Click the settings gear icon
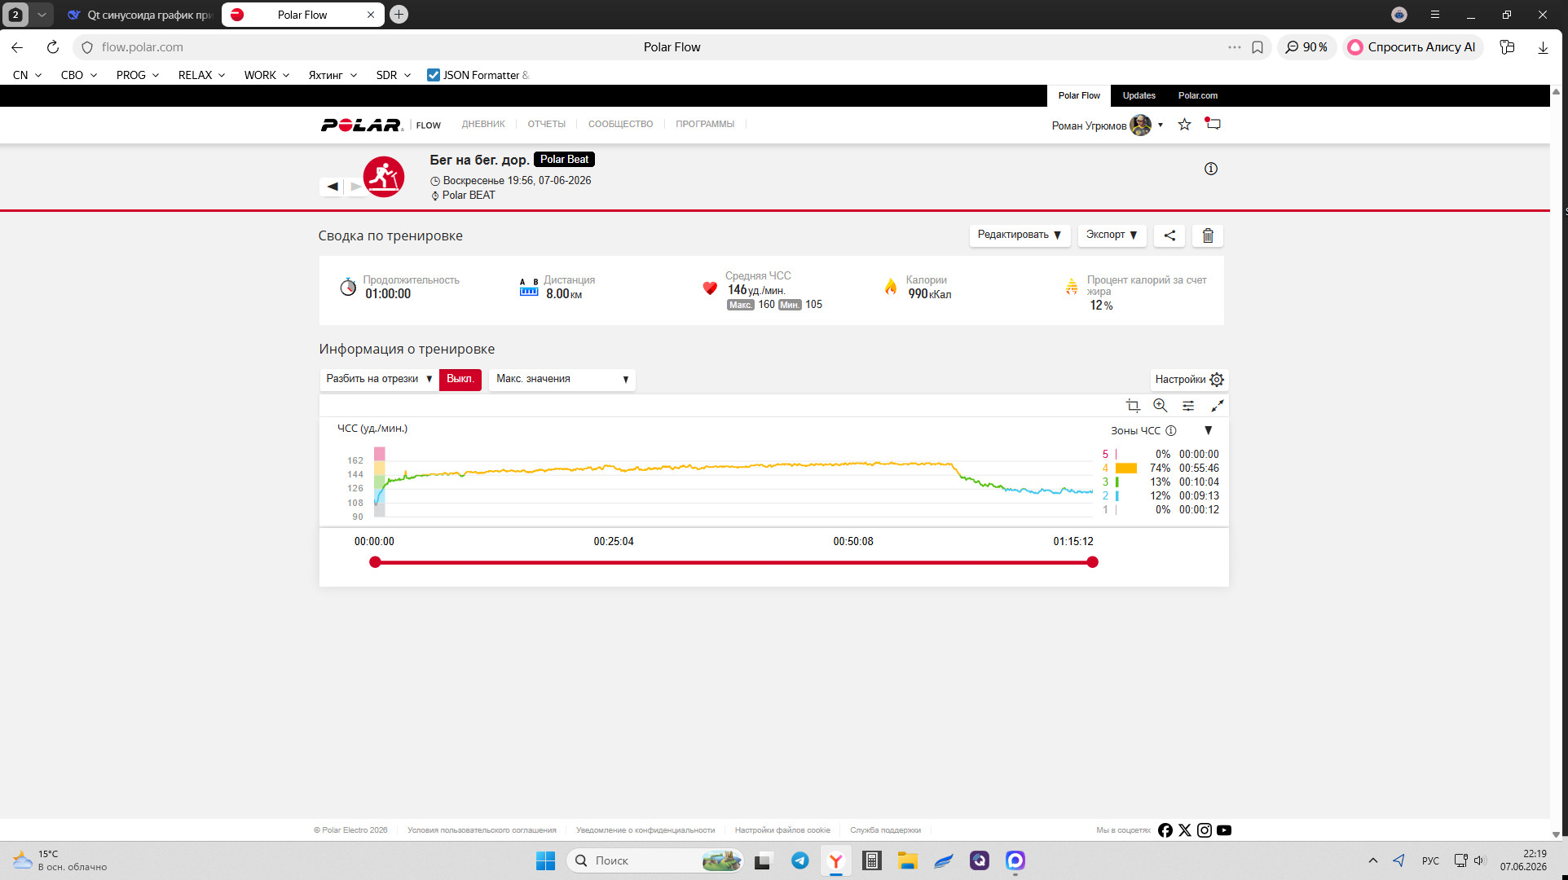Screen dimensions: 1568x880 click(x=1217, y=380)
